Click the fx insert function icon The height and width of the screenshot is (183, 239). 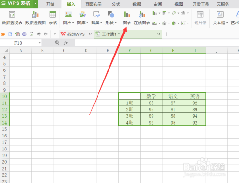pyautogui.click(x=66, y=43)
